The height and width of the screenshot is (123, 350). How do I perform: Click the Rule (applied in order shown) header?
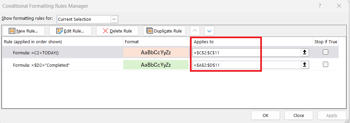(33, 42)
